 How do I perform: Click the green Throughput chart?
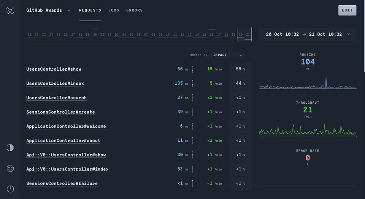pyautogui.click(x=308, y=130)
